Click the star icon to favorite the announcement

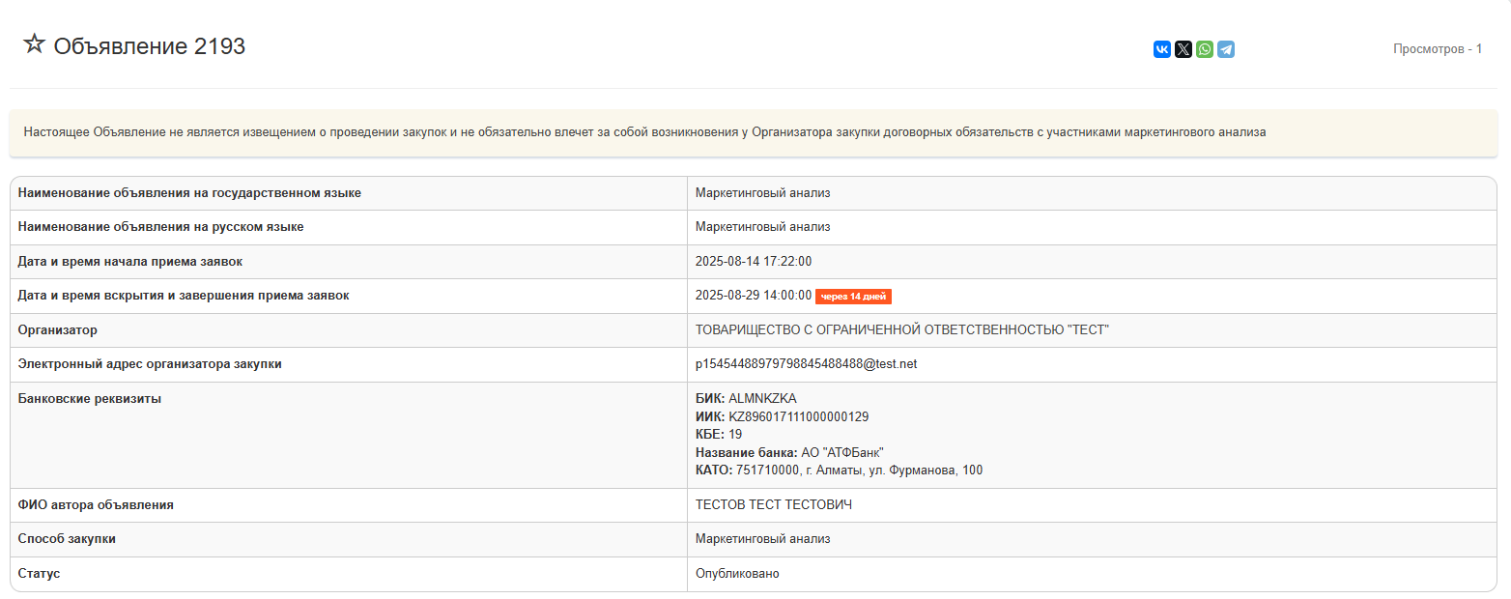(34, 44)
